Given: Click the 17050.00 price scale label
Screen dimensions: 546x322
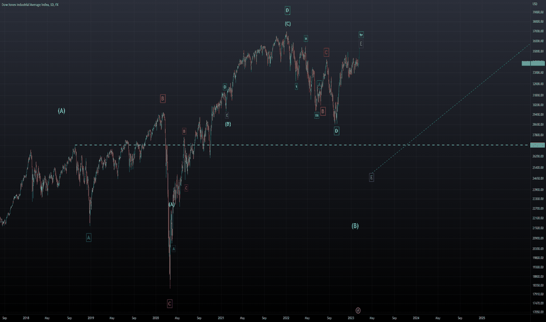Looking at the screenshot, I should pos(538,312).
